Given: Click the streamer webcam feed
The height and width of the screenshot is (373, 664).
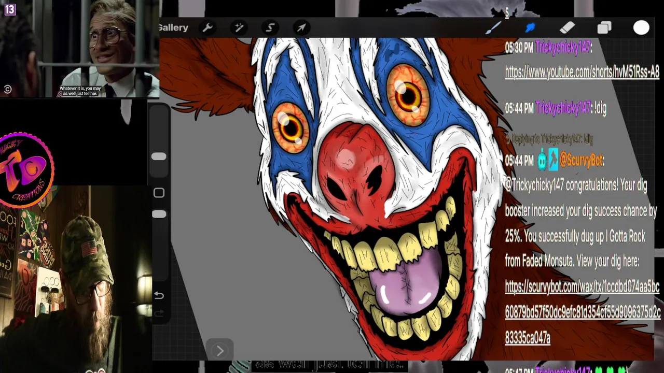Looking at the screenshot, I should (76, 280).
